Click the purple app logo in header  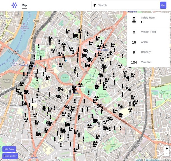tap(14, 5)
